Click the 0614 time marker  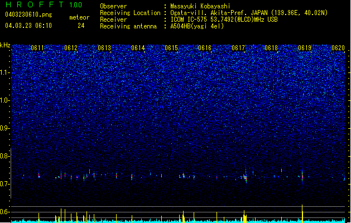pyautogui.click(x=138, y=48)
